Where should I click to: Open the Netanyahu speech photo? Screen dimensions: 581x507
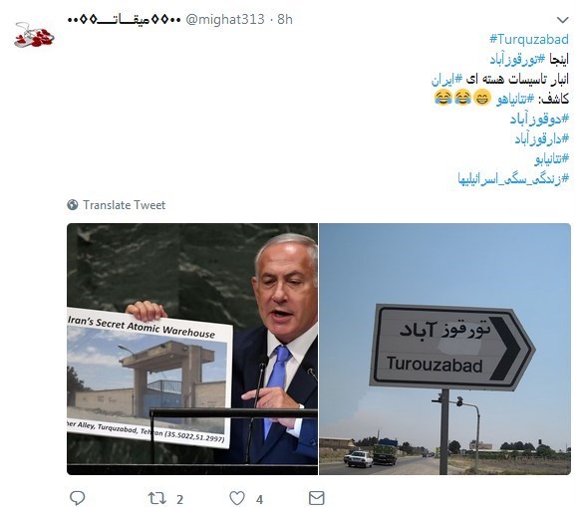(x=192, y=349)
